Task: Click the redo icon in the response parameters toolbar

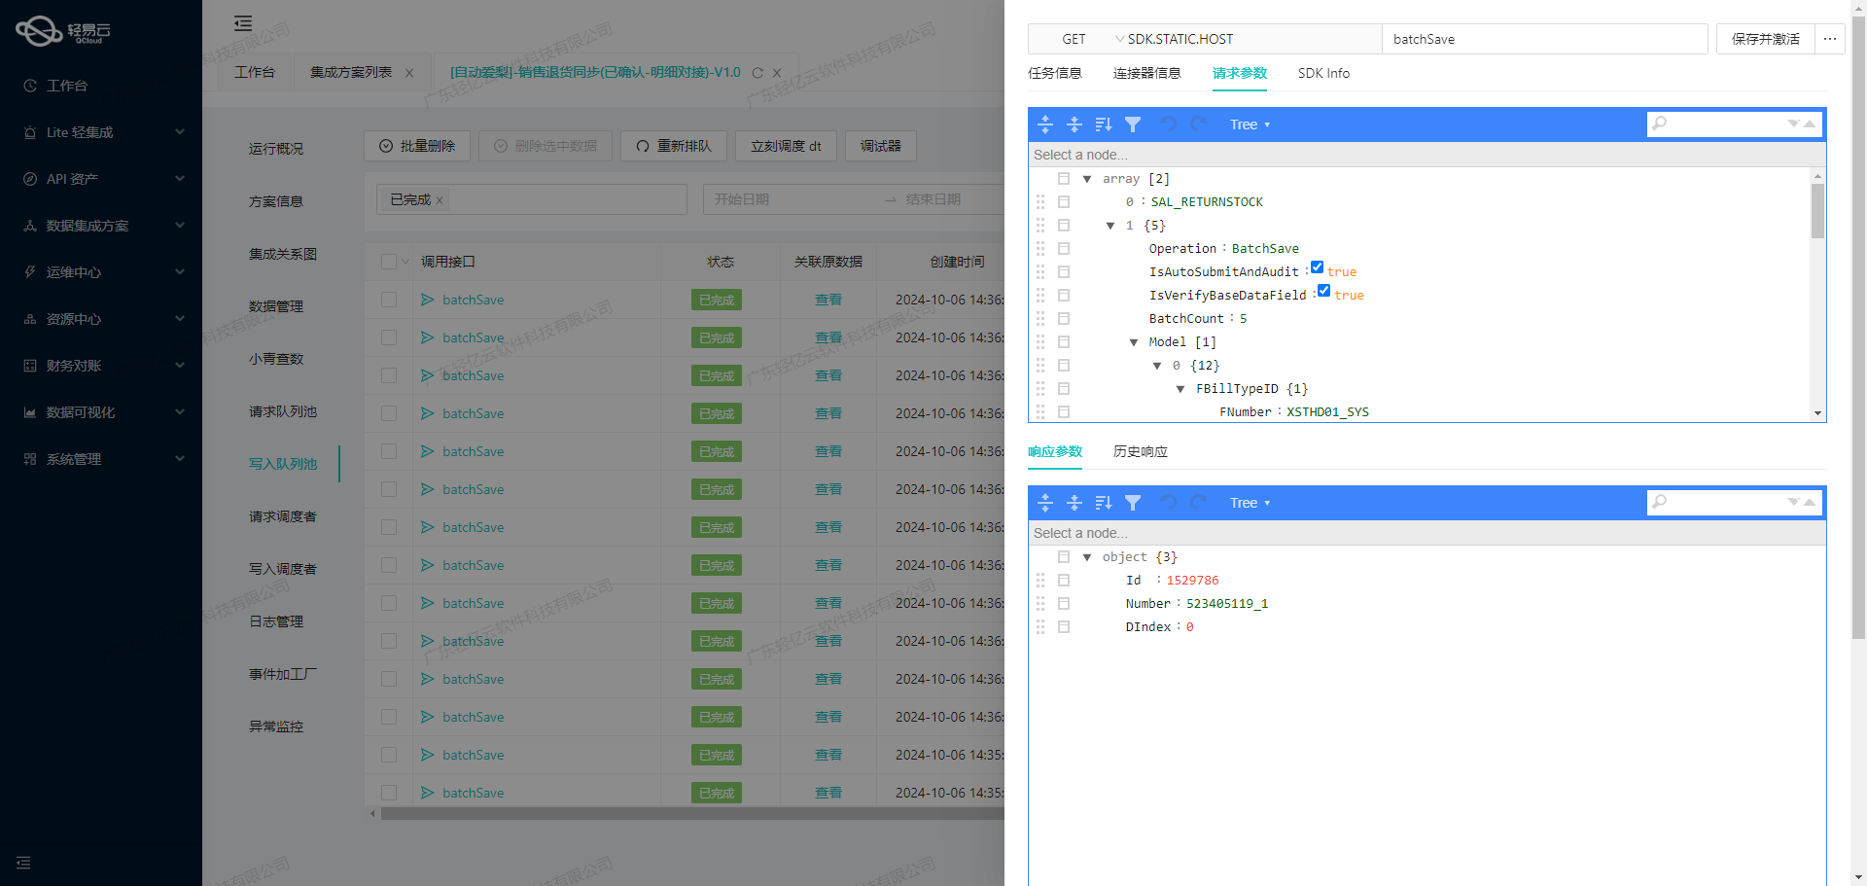Action: (x=1198, y=503)
